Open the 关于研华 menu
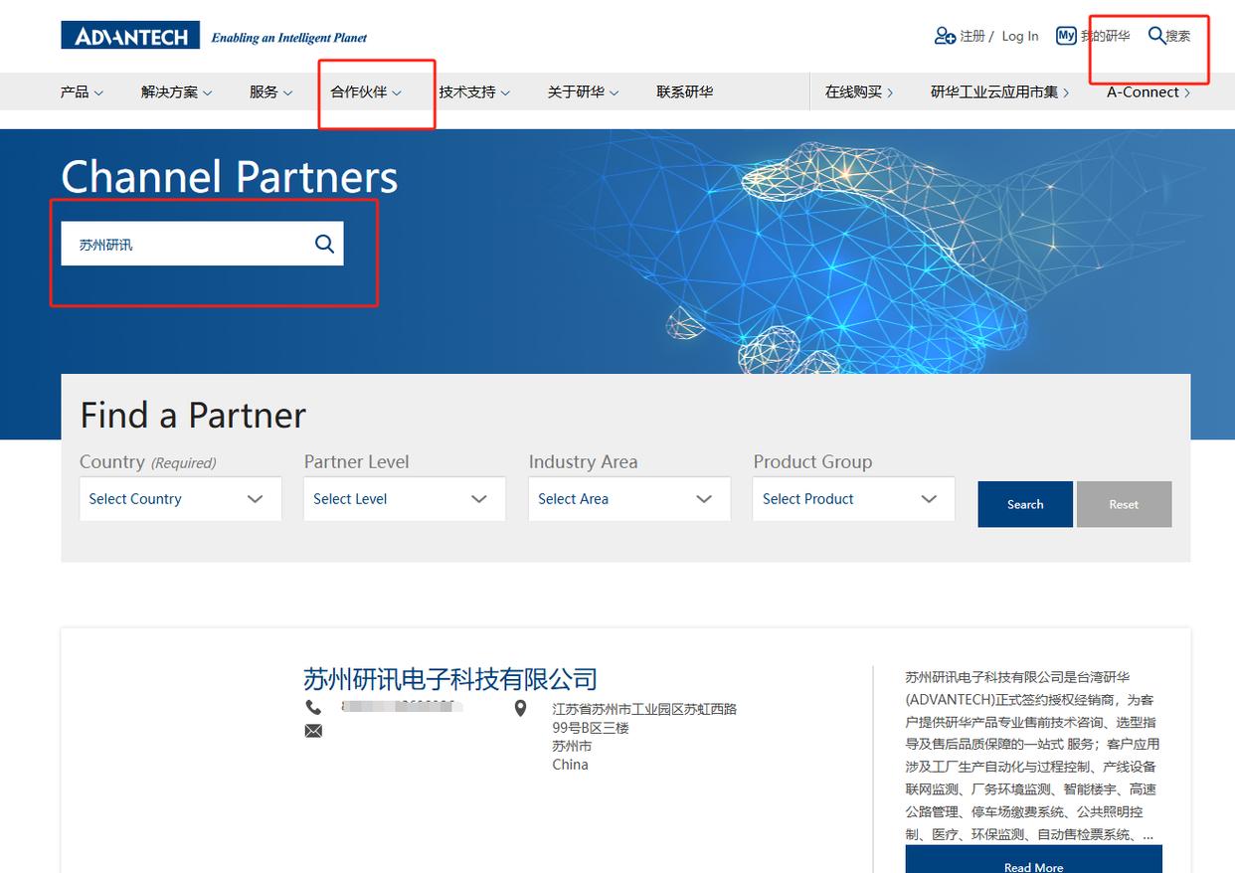 pyautogui.click(x=584, y=91)
